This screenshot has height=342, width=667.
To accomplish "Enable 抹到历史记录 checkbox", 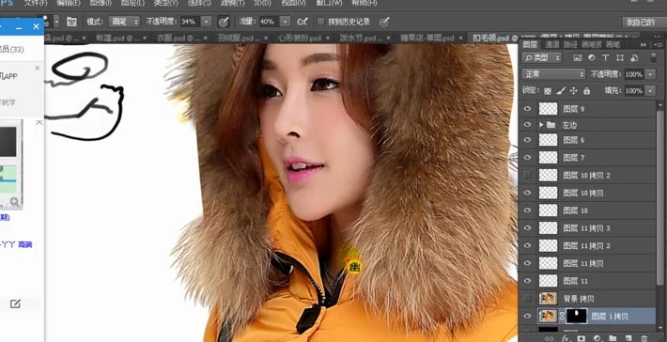I will (x=320, y=22).
